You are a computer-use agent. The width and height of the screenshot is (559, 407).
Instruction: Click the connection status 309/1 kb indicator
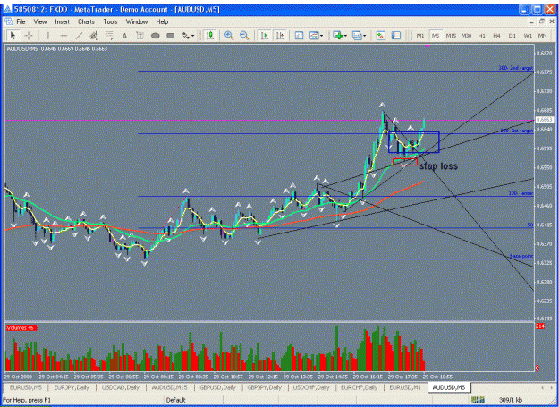pyautogui.click(x=511, y=400)
